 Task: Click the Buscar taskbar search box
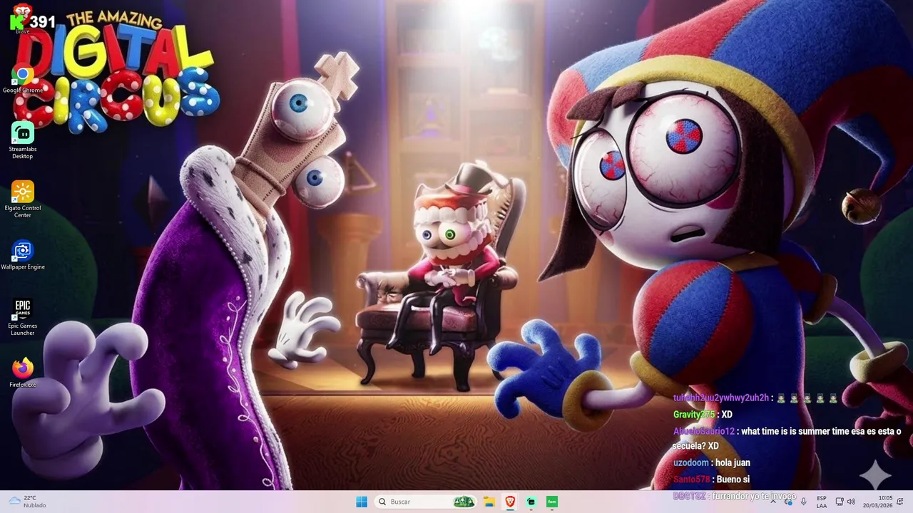coord(426,502)
